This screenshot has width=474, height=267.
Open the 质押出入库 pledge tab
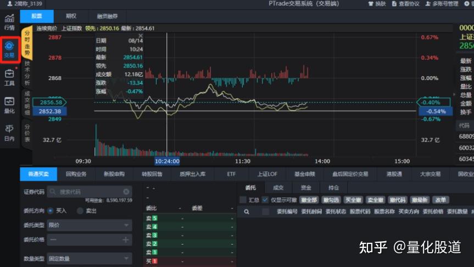click(x=193, y=174)
